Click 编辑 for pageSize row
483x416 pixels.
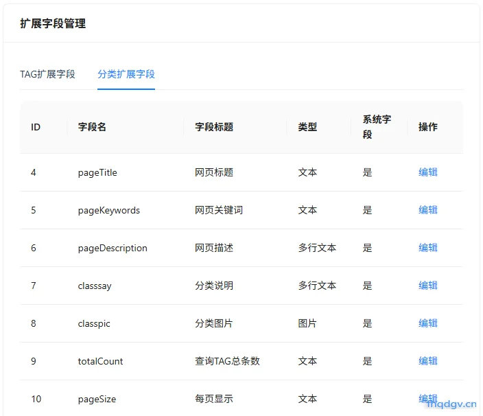428,398
